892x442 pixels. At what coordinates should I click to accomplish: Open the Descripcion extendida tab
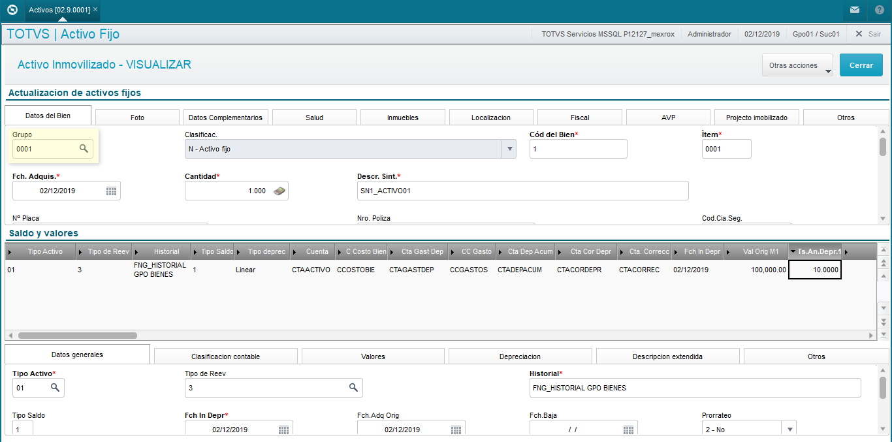click(667, 356)
